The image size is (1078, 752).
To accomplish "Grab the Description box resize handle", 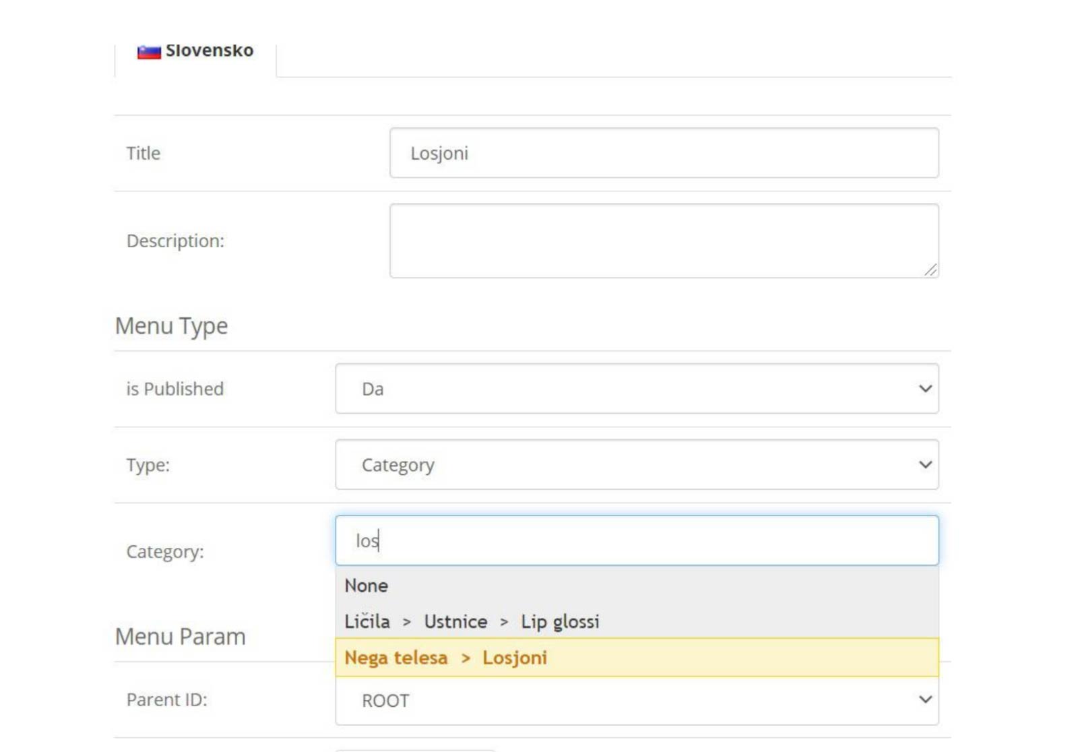I will click(x=930, y=270).
